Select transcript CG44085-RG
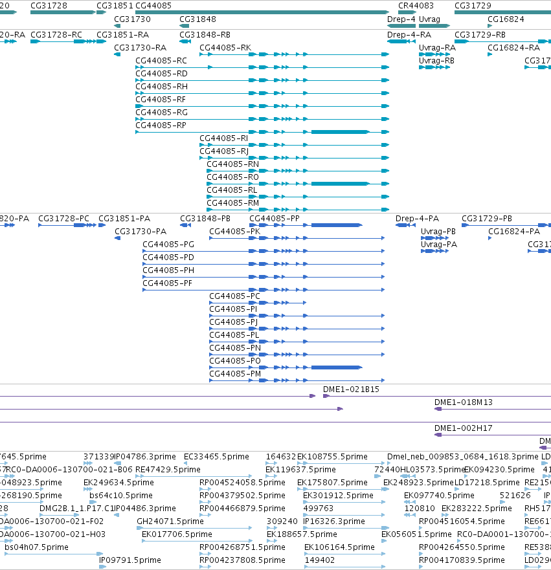551x570 pixels. coord(161,113)
